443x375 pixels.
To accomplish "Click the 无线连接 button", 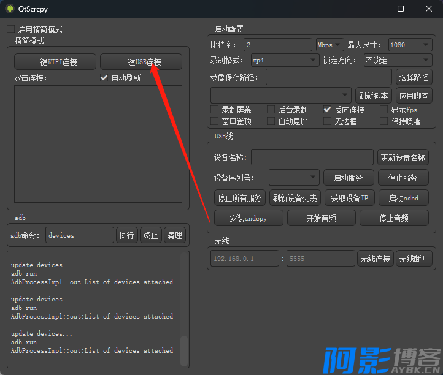I will (x=375, y=259).
